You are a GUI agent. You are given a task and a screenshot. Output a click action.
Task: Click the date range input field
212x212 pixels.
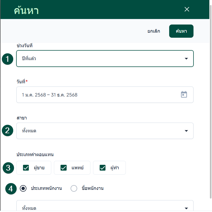[98, 95]
